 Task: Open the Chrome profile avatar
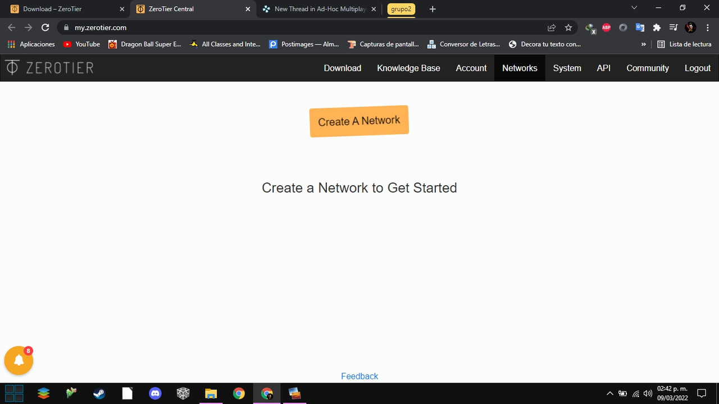(x=691, y=27)
